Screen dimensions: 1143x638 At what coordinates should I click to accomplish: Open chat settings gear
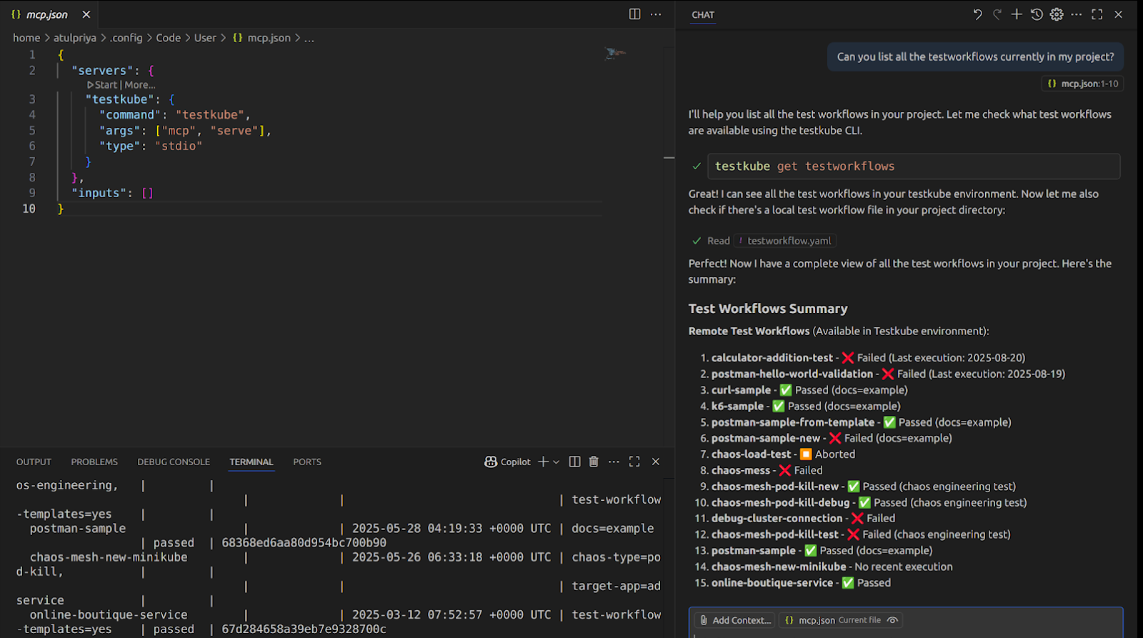(x=1057, y=14)
